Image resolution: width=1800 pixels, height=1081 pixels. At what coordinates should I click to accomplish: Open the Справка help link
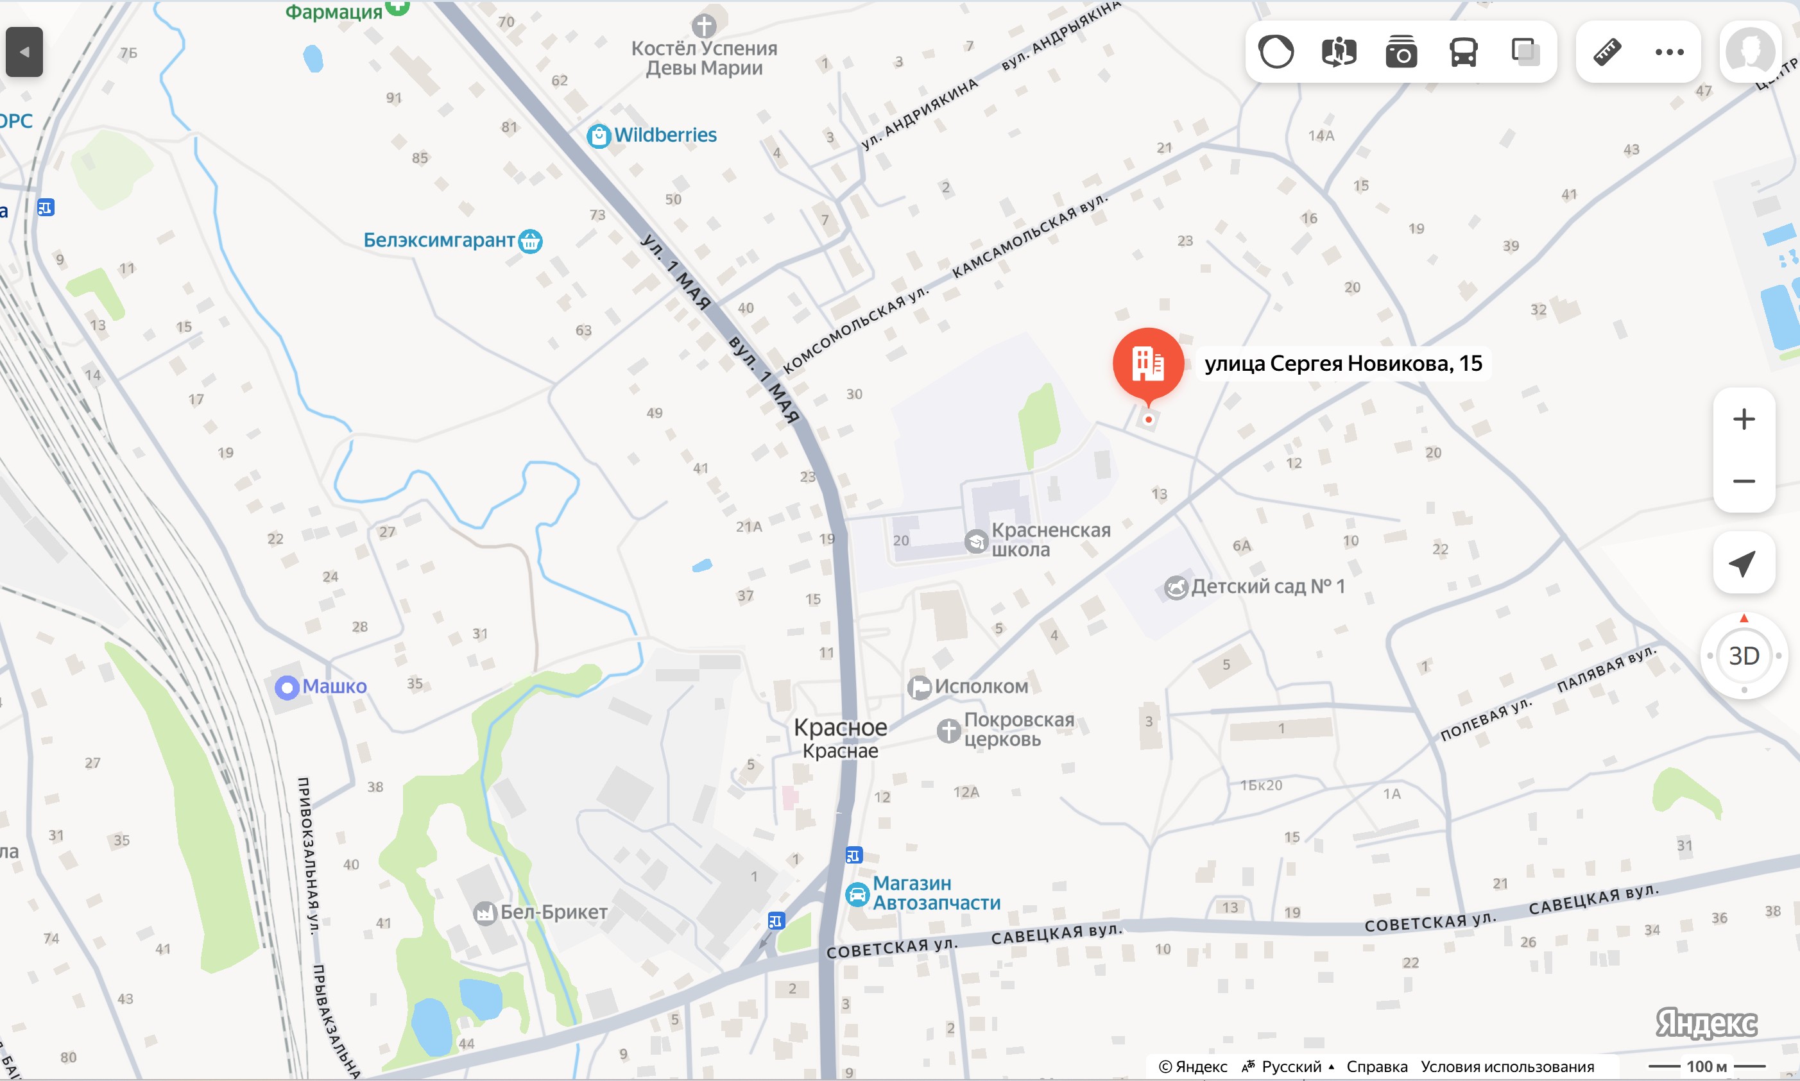[x=1376, y=1066]
